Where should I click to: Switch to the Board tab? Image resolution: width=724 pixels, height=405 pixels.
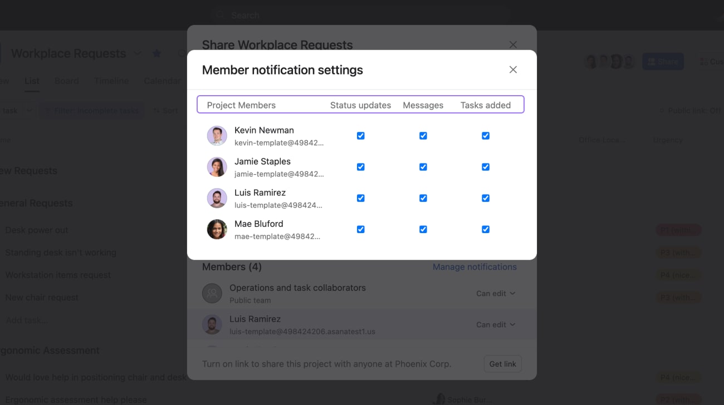tap(67, 81)
